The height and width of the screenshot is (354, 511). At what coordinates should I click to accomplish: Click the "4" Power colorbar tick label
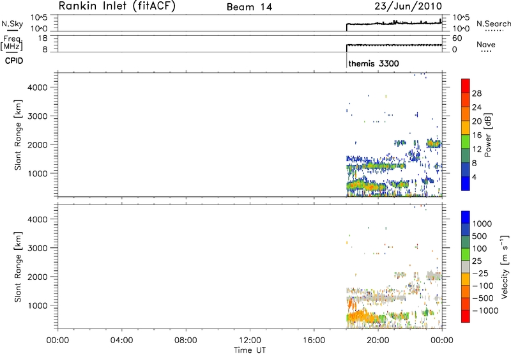pyautogui.click(x=474, y=177)
